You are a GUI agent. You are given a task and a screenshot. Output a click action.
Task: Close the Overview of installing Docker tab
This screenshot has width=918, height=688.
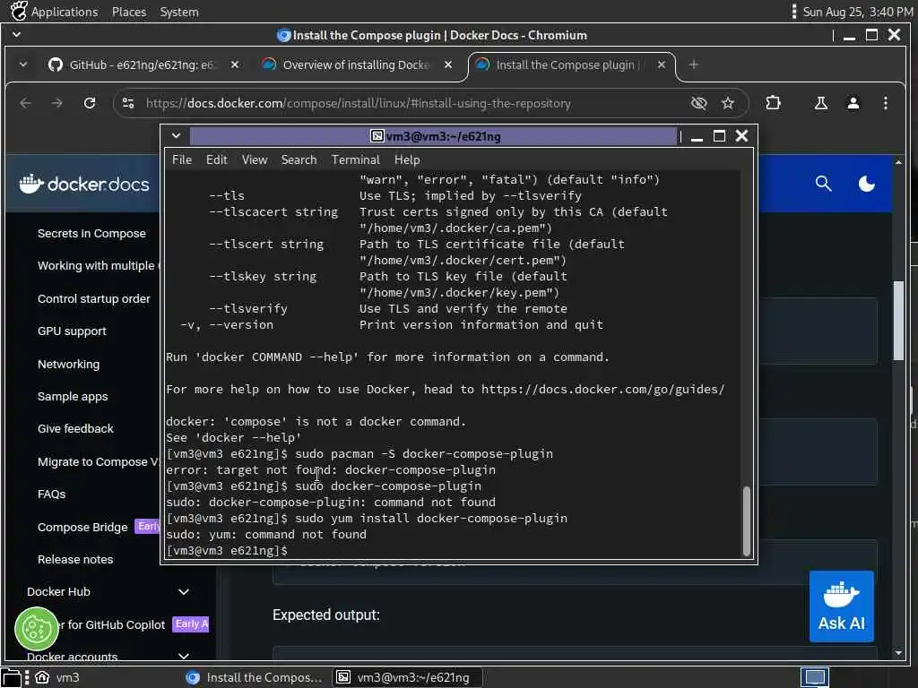point(448,64)
